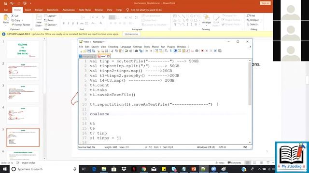Insert a New Slide from the ribbon

point(39,21)
